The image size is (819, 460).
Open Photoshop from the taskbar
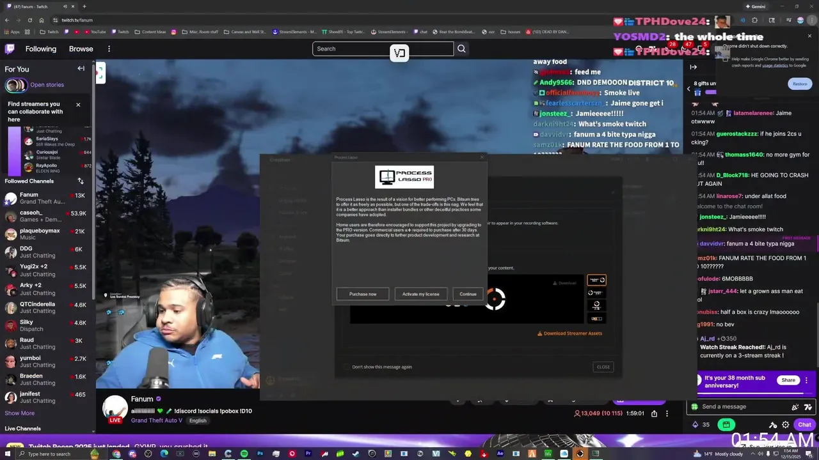tap(260, 454)
